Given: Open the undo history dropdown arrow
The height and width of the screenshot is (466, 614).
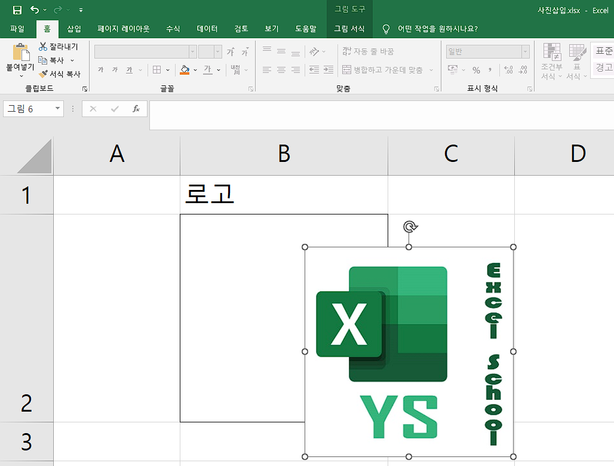Looking at the screenshot, I should pyautogui.click(x=45, y=10).
